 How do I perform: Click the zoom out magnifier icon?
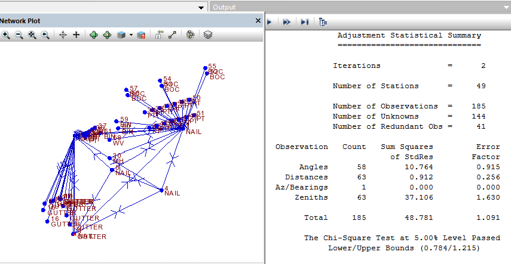pos(19,35)
